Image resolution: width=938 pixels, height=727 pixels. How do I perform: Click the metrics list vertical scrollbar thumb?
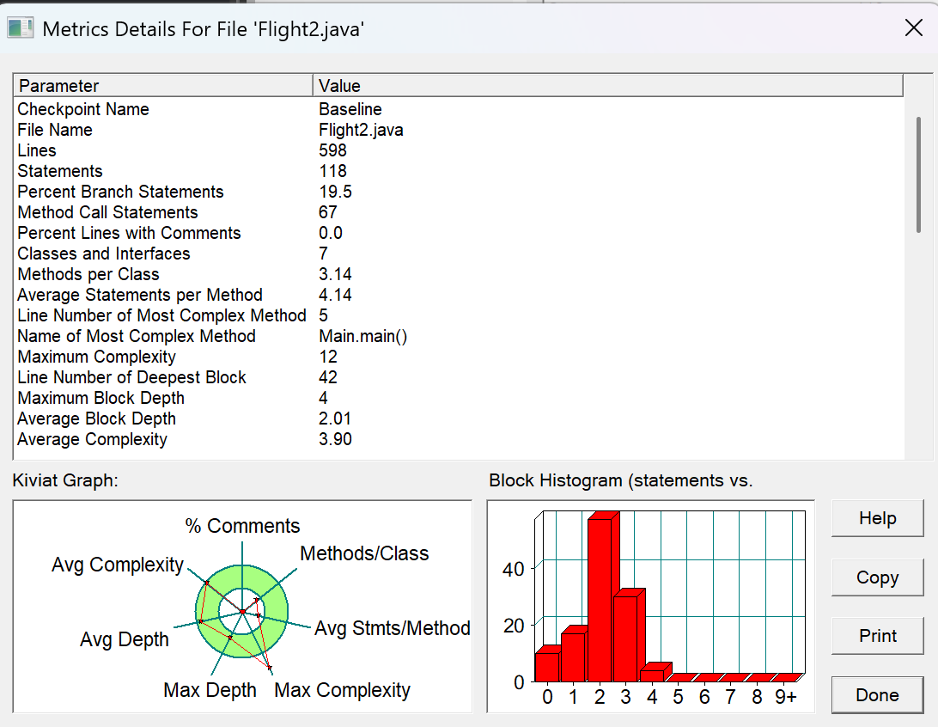pos(918,174)
